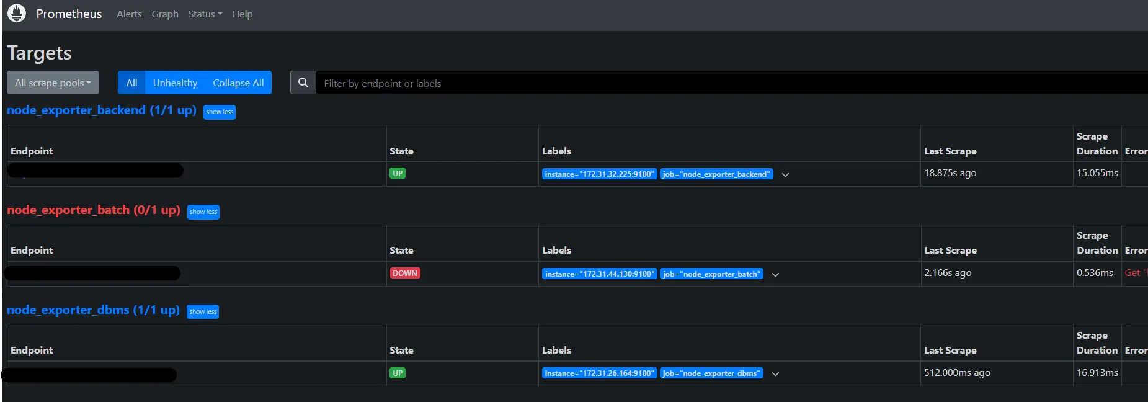Click the Prometheus flame logo
The height and width of the screenshot is (402, 1148).
click(17, 13)
